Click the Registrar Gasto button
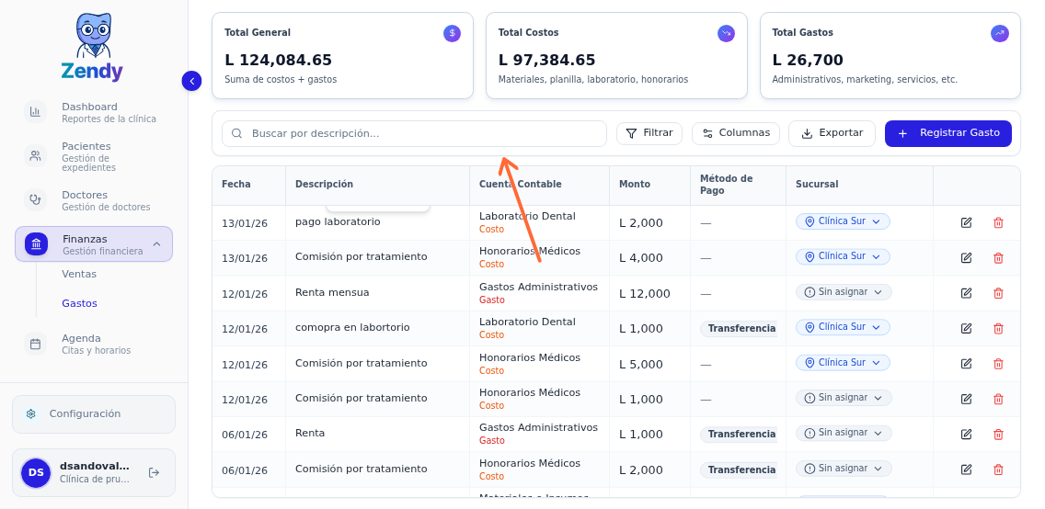Viewport: 1045px width, 509px height. pyautogui.click(x=947, y=133)
